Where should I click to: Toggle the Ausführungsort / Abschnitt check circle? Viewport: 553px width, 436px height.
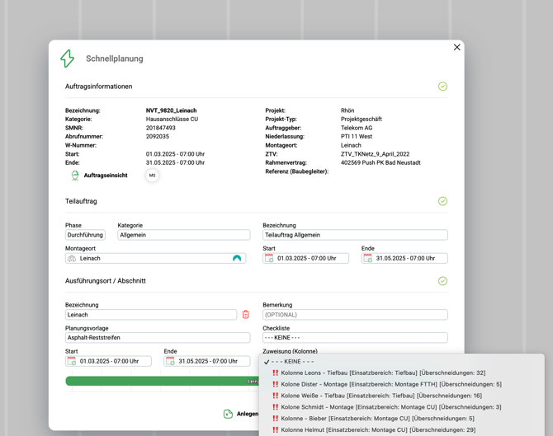[442, 281]
